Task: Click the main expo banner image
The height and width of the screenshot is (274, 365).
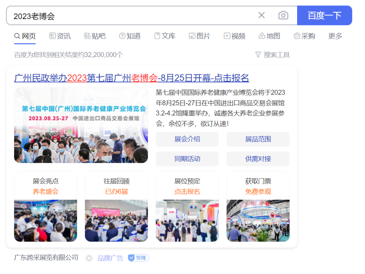Action: (x=81, y=125)
